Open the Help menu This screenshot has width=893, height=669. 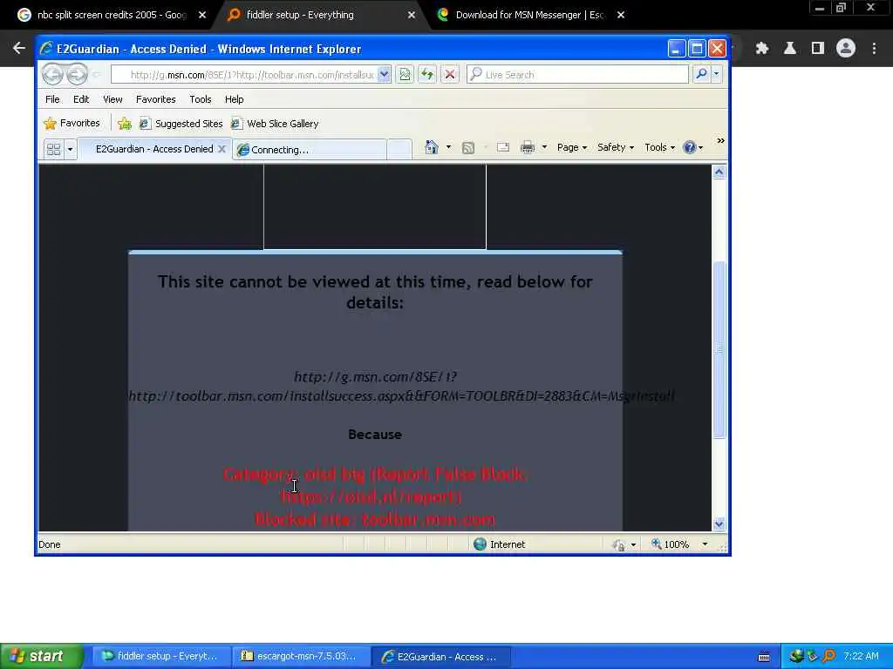(x=234, y=99)
